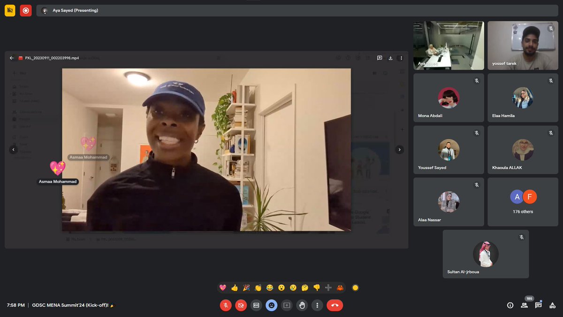
Task: Show the participants list of 185 people
Action: click(x=525, y=305)
